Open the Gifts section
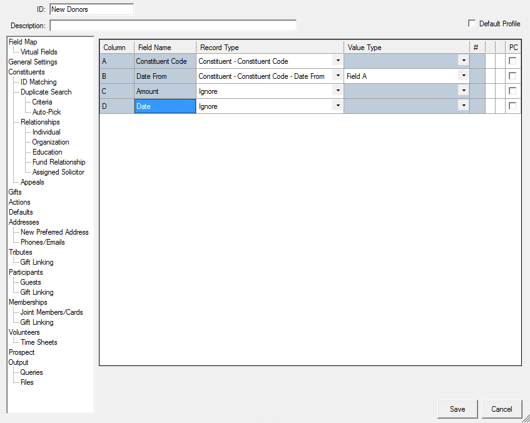The height and width of the screenshot is (423, 530). pyautogui.click(x=15, y=192)
